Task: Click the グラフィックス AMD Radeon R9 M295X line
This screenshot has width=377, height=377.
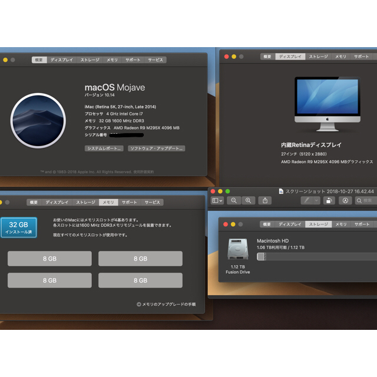Action: (132, 128)
